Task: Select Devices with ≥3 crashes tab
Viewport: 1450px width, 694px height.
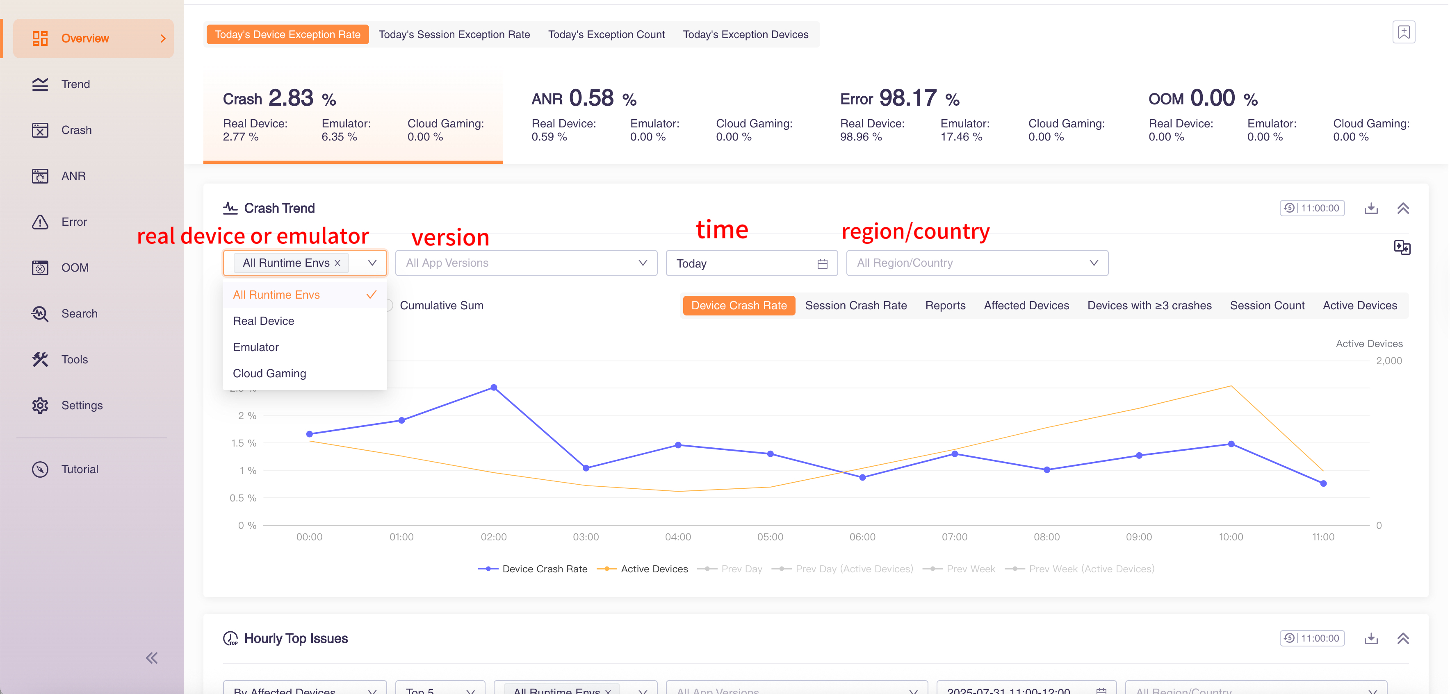Action: (x=1149, y=306)
